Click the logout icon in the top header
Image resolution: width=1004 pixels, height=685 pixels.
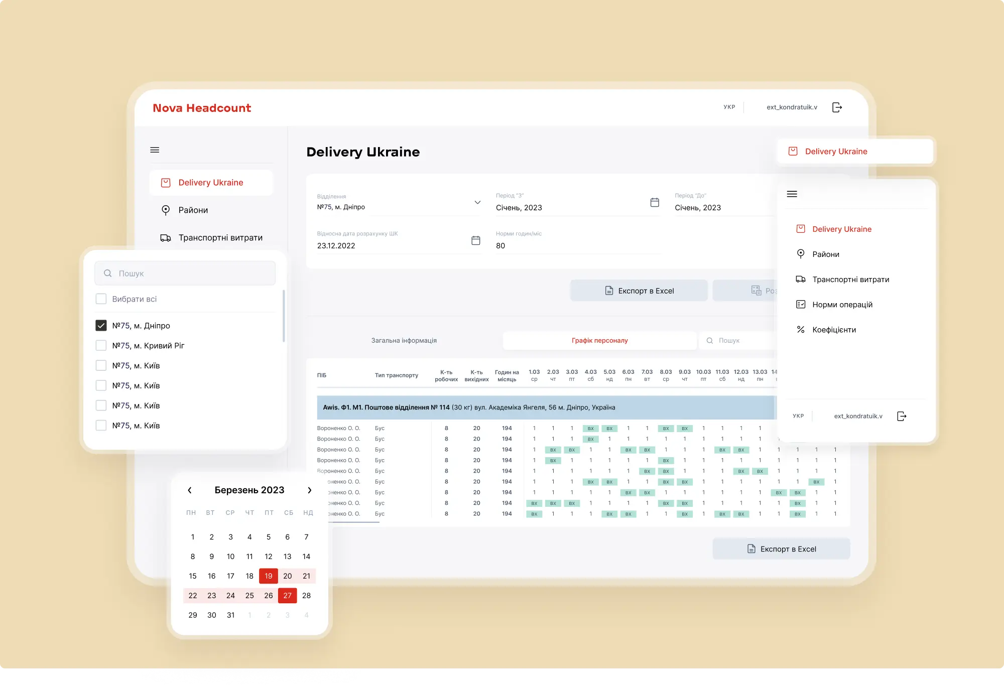[837, 107]
